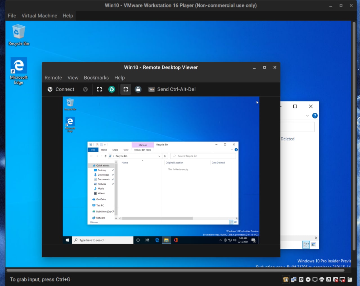This screenshot has height=286, width=360.
Task: Click the CD/DVD disc icon in VMware status bar
Action: coord(308,279)
